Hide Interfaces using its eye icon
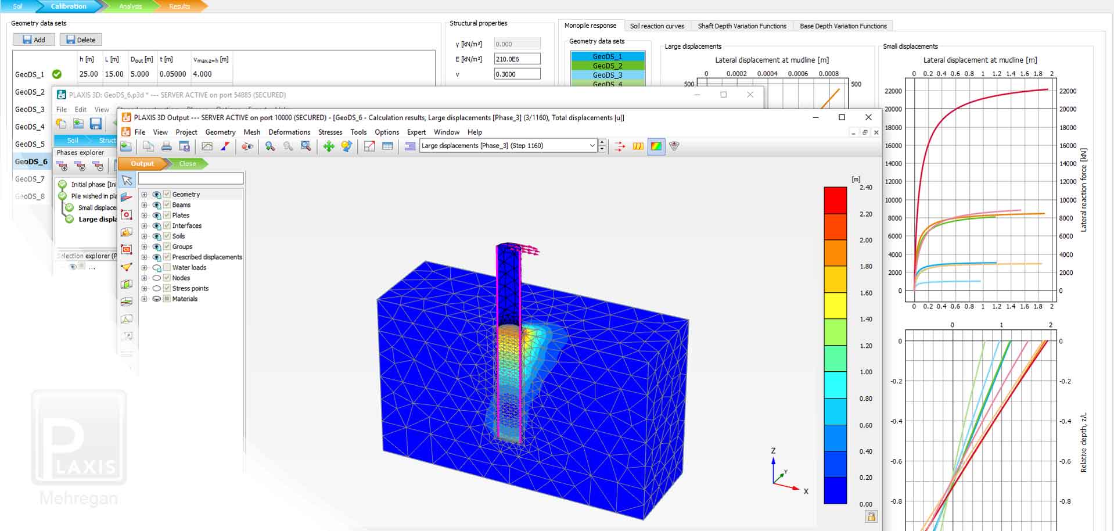The image size is (1114, 531). coord(156,225)
